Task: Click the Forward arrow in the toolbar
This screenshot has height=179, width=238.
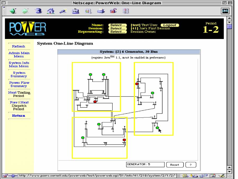Action: [x=25, y=11]
